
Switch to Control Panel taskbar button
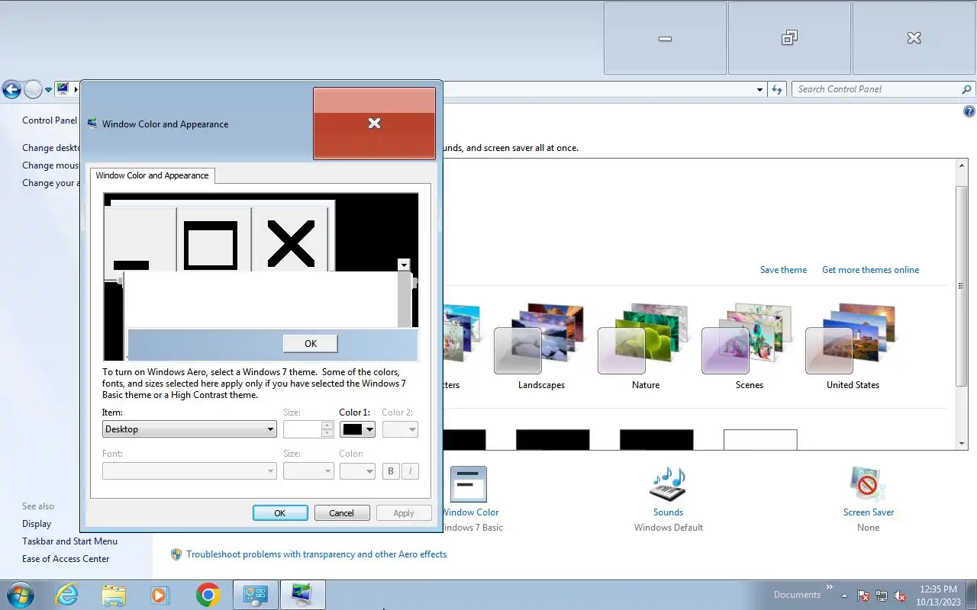pos(255,595)
